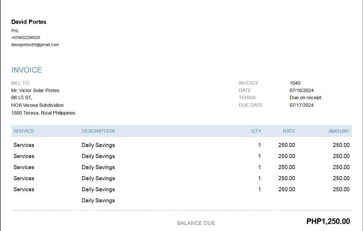The height and width of the screenshot is (231, 363).
Task: Click the TERMS label
Action: [247, 97]
